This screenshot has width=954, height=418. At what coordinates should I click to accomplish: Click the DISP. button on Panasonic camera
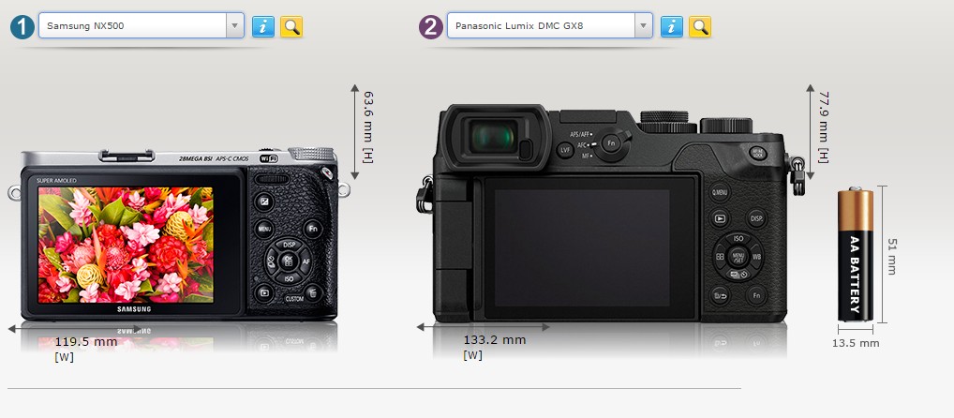pyautogui.click(x=756, y=218)
